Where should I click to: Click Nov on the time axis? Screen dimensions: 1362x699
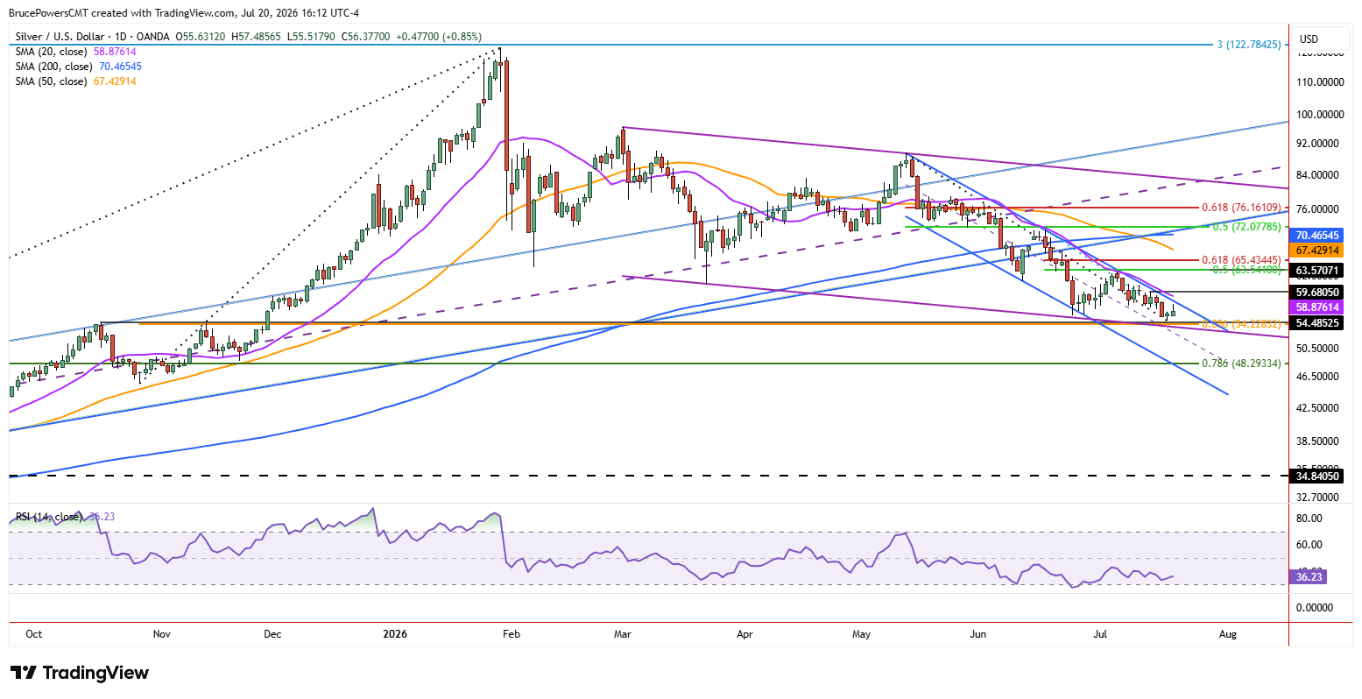161,632
